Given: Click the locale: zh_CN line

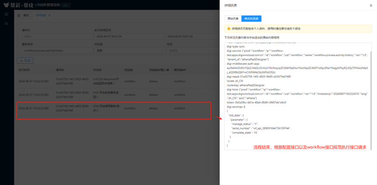Looking at the screenshot, I should pyautogui.click(x=234, y=81).
